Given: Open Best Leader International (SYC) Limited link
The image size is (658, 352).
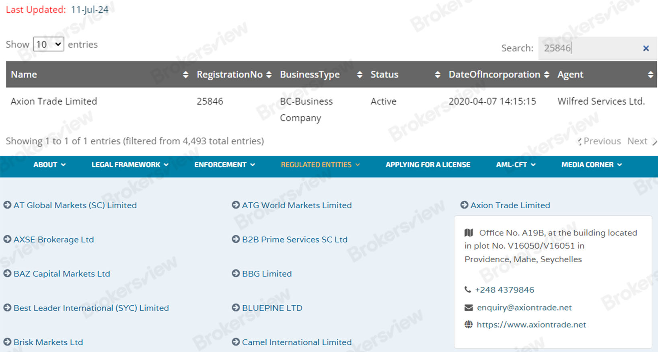Looking at the screenshot, I should click(x=91, y=308).
